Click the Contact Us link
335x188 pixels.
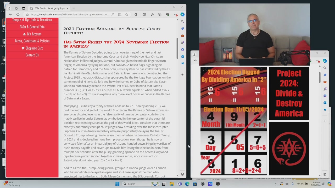coord(32,55)
